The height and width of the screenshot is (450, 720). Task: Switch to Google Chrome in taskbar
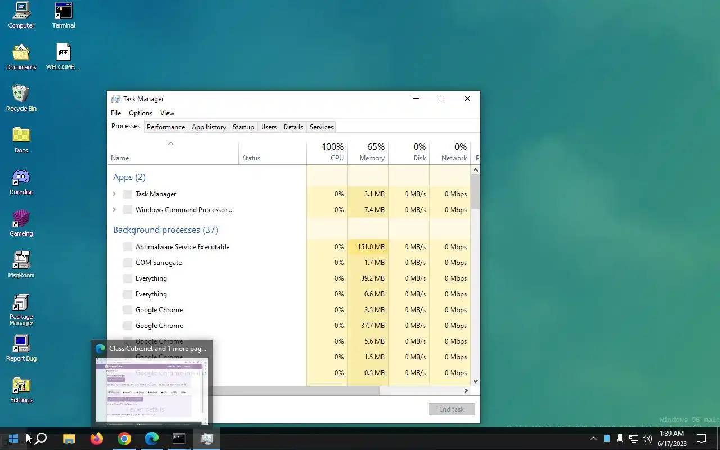tap(124, 439)
